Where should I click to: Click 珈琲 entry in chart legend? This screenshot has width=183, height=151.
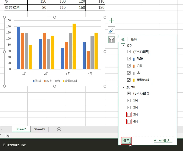37,81
